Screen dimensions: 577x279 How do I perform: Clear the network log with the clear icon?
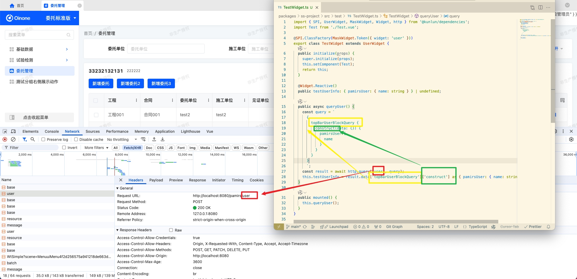coord(13,139)
